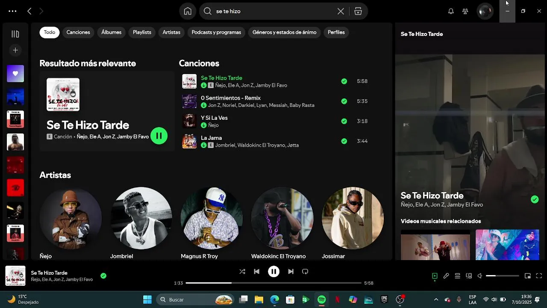
Task: Open Connect to a device
Action: click(x=469, y=276)
